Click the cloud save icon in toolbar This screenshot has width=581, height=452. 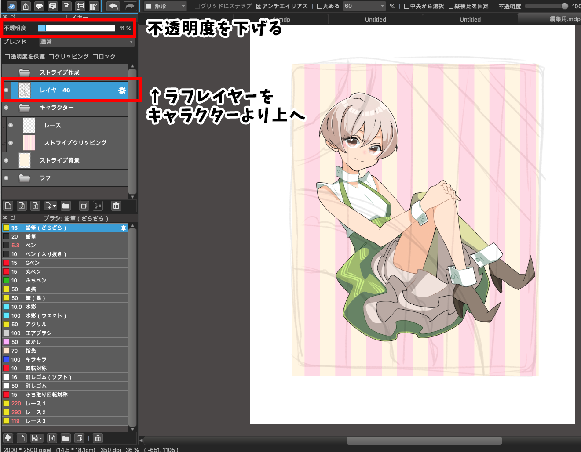pos(12,6)
